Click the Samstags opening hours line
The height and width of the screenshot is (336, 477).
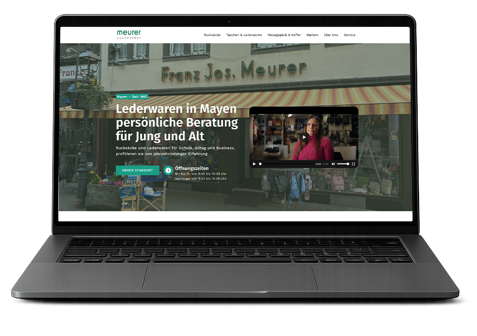(201, 179)
